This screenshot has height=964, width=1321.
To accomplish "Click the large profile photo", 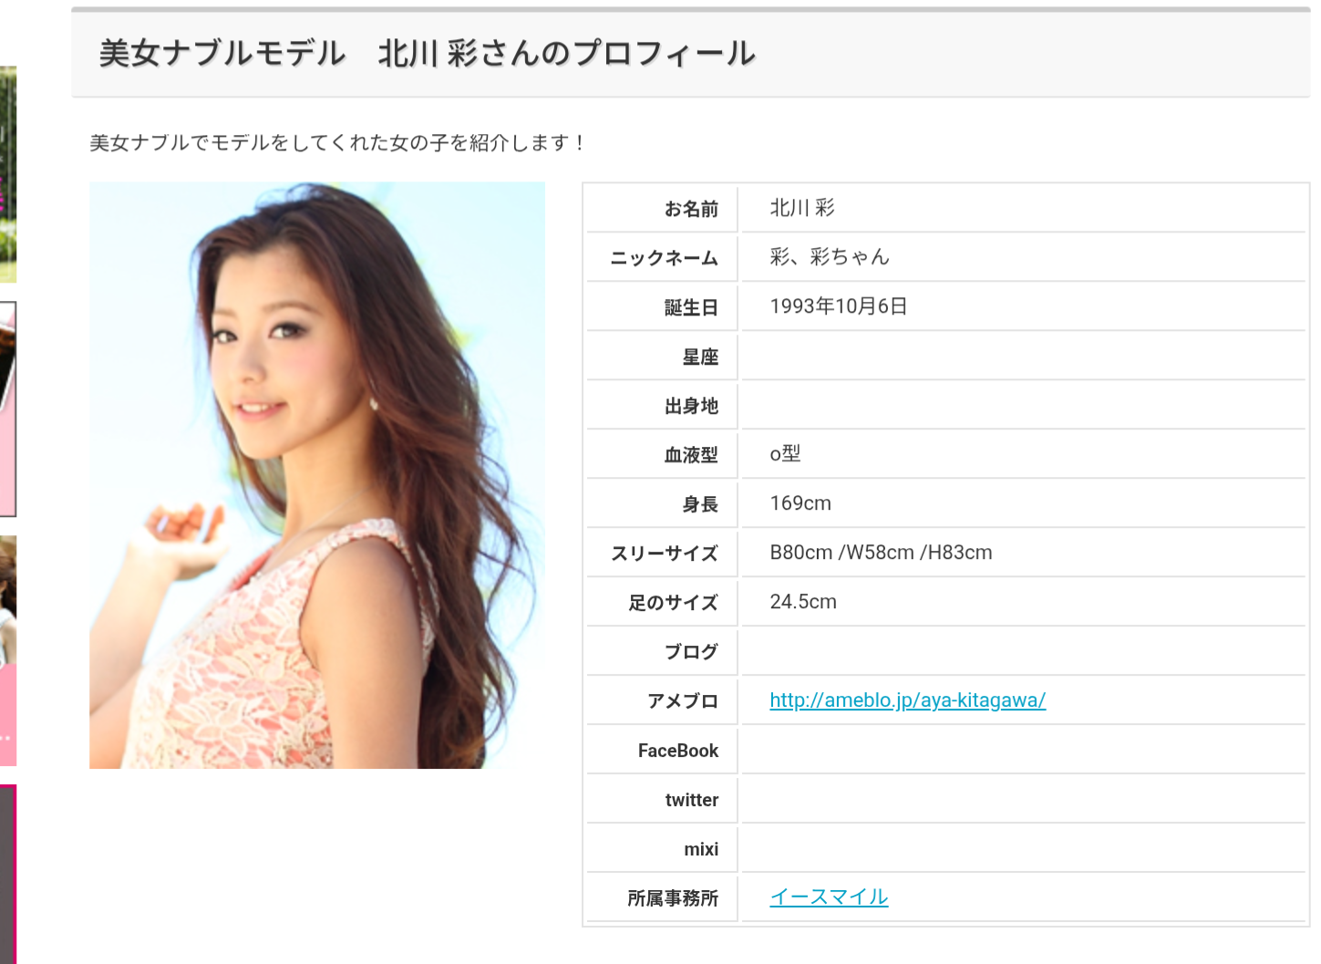I will pyautogui.click(x=316, y=475).
